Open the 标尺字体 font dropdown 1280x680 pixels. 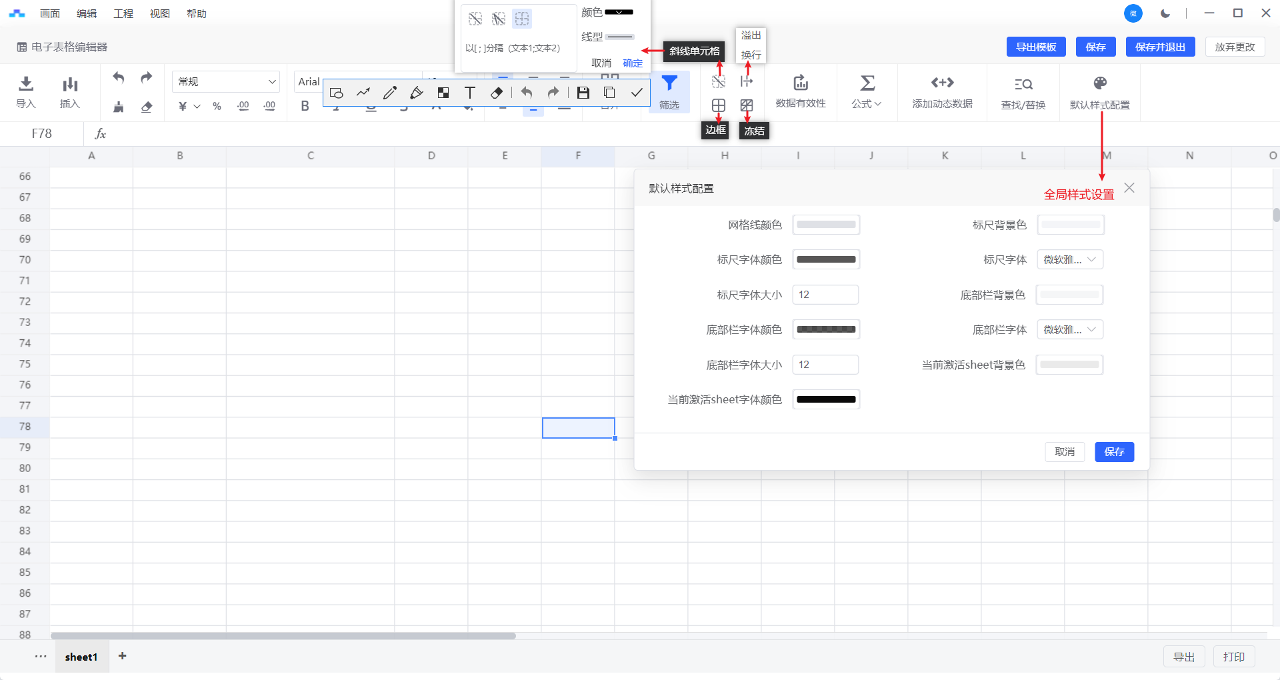pos(1069,260)
